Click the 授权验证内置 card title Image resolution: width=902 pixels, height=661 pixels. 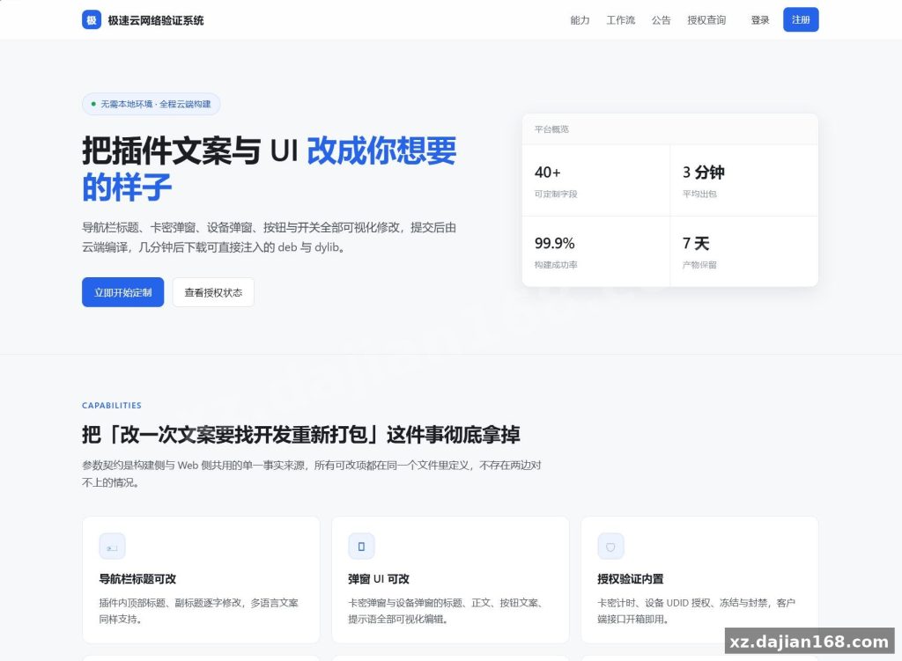pos(631,579)
